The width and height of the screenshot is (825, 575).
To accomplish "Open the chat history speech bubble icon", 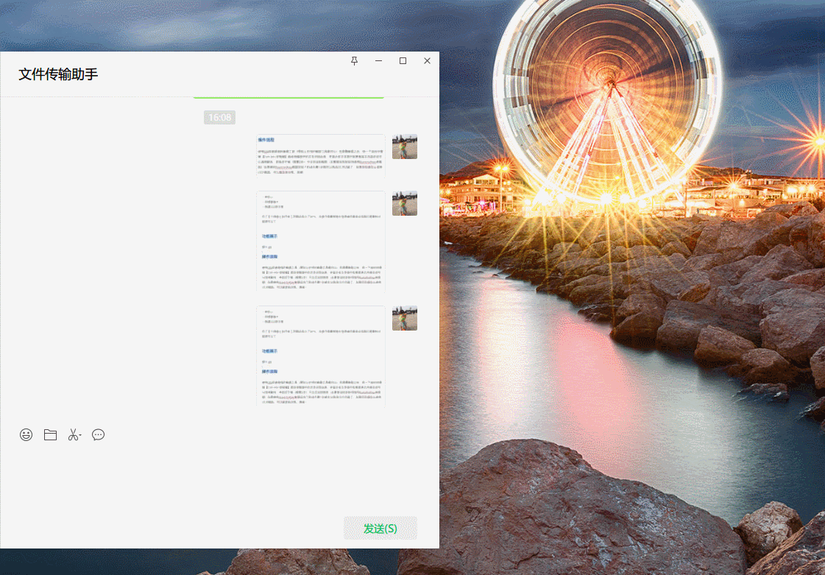I will 98,435.
